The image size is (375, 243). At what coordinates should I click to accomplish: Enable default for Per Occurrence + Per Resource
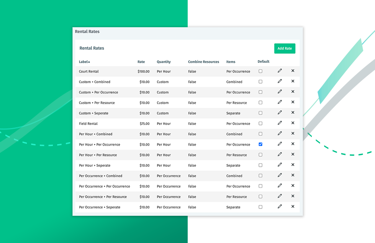coord(260,197)
